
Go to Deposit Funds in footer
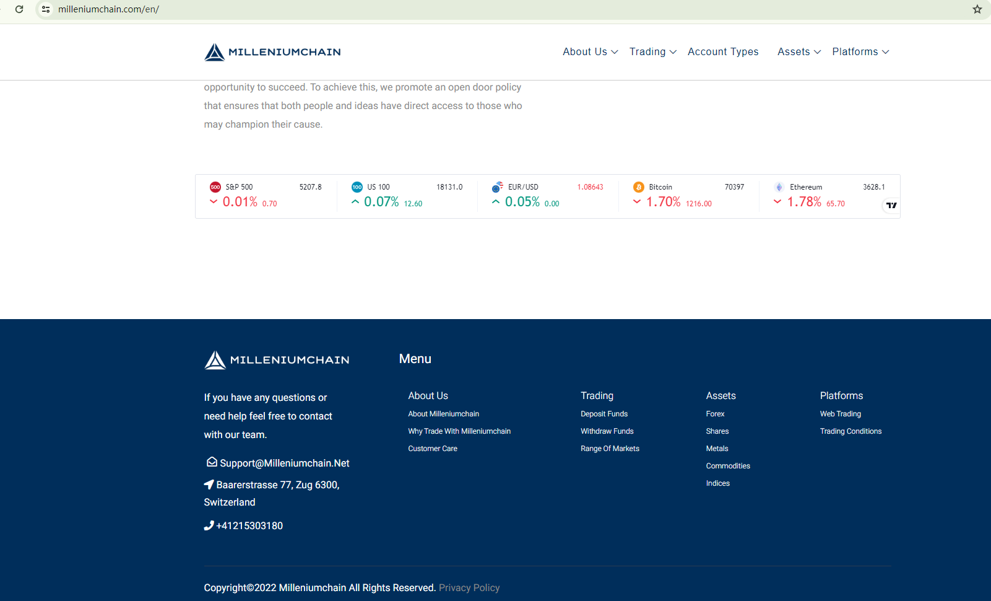tap(604, 414)
